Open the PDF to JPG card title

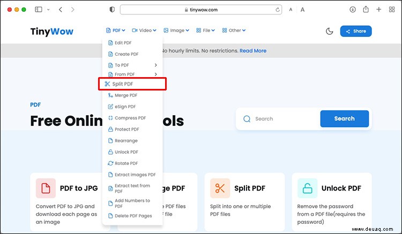coord(79,188)
